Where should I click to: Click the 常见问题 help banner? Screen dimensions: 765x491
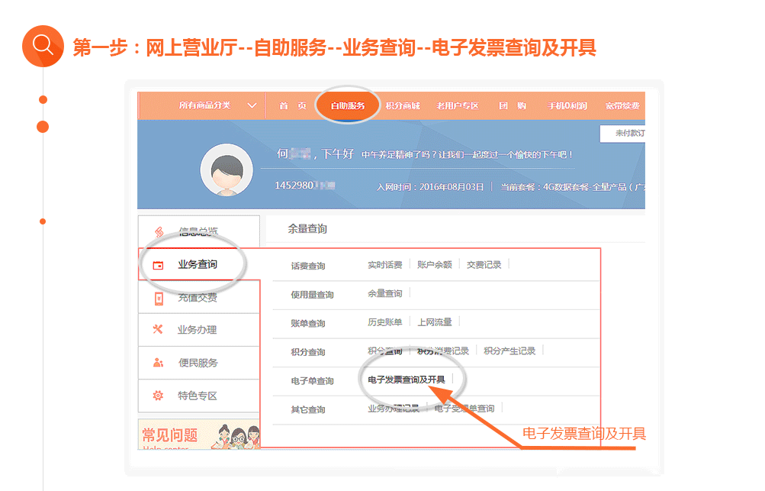[x=199, y=434]
